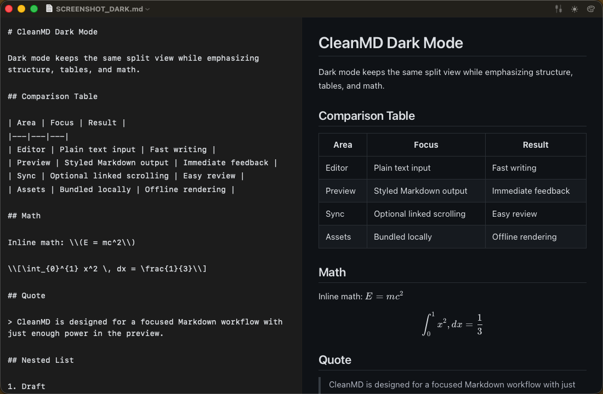The height and width of the screenshot is (394, 603).
Task: Click the 'Result' column header in preview table
Action: tap(536, 145)
